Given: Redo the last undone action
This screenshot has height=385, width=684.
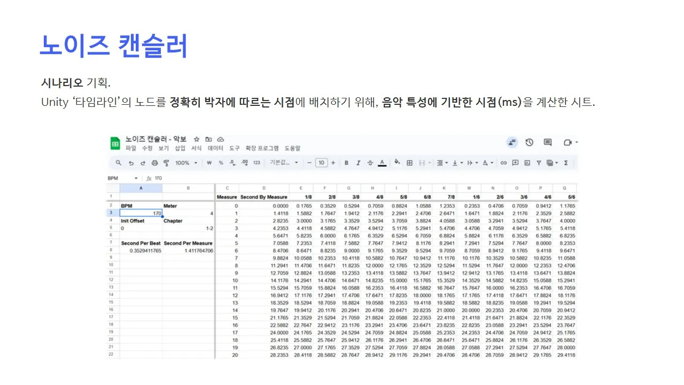Looking at the screenshot, I should (143, 163).
